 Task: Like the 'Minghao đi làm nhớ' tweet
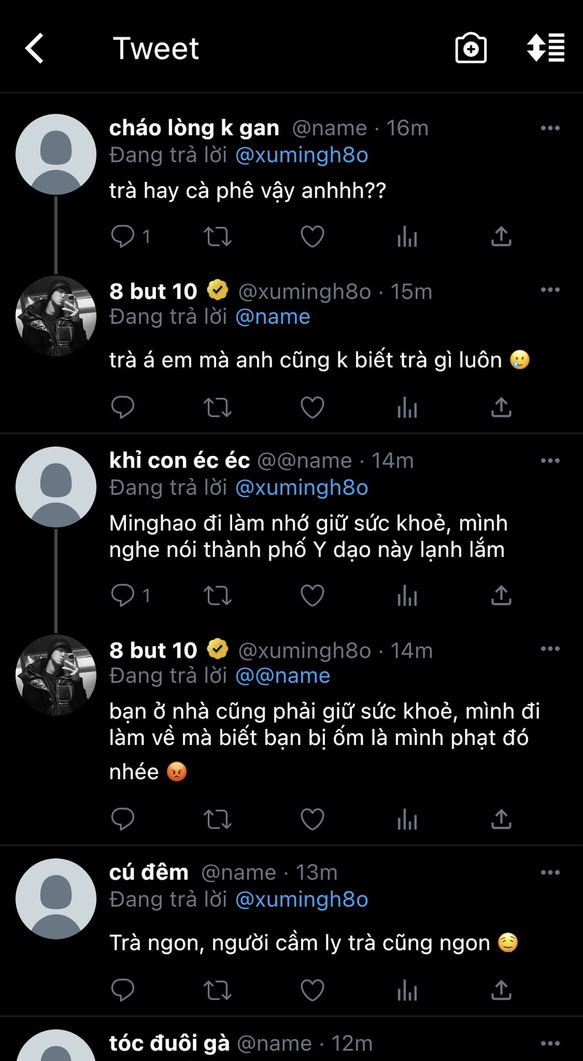tap(312, 596)
